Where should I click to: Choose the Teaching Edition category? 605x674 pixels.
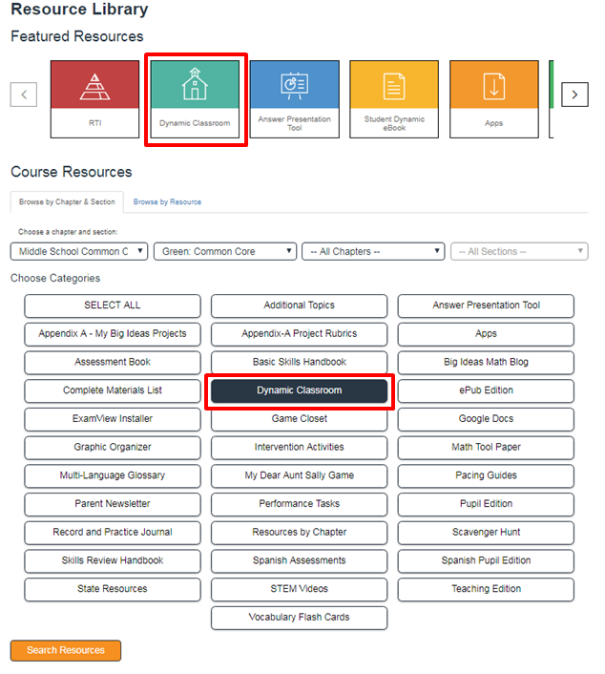click(x=486, y=589)
